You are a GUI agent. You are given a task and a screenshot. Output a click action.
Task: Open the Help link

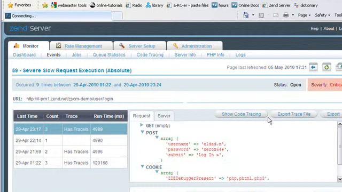314,28
